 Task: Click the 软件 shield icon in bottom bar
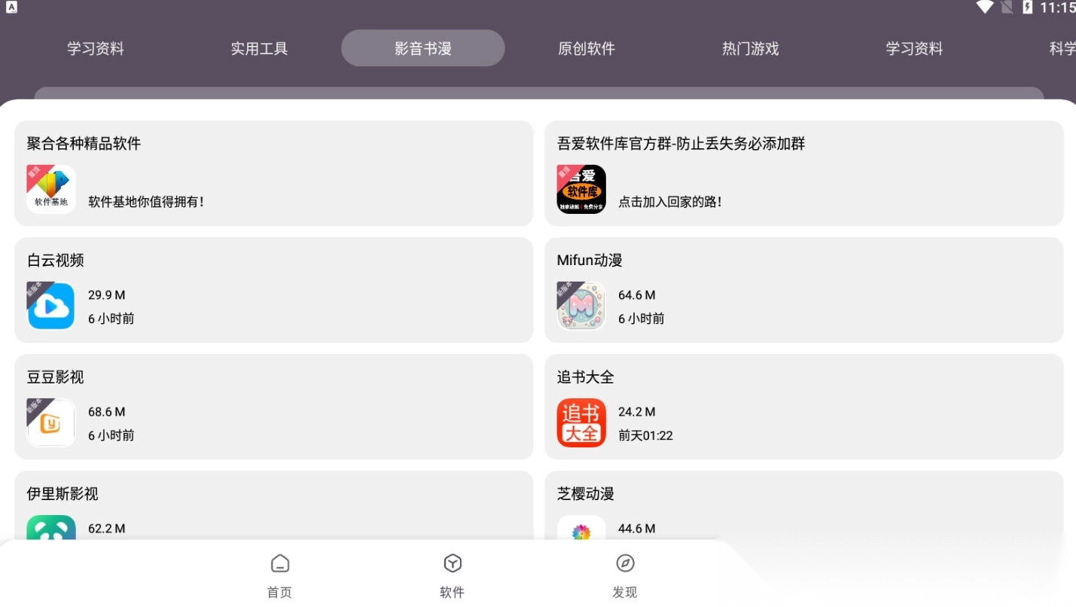point(452,563)
